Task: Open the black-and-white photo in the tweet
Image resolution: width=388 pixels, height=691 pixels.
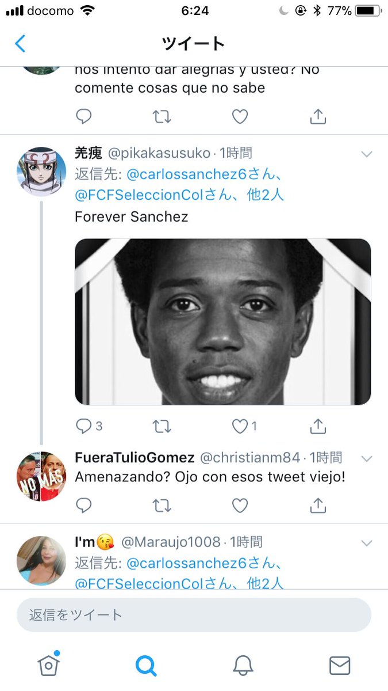Action: point(223,322)
